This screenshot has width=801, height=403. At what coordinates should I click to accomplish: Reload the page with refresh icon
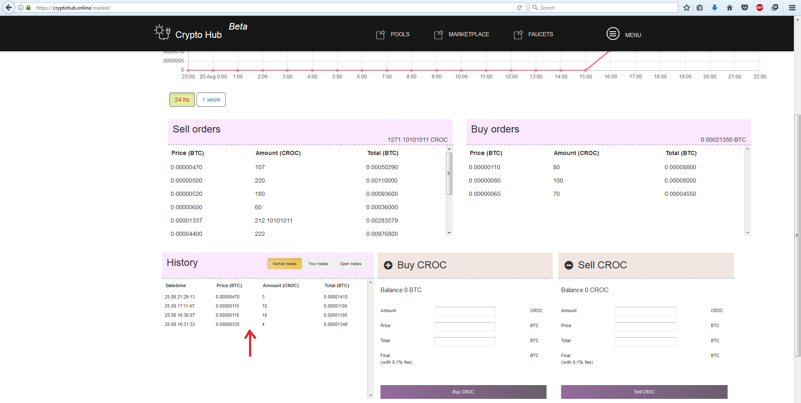point(519,8)
